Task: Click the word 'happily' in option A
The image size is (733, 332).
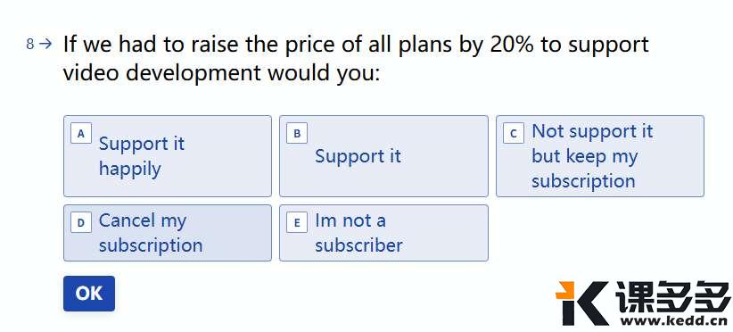Action: click(129, 169)
